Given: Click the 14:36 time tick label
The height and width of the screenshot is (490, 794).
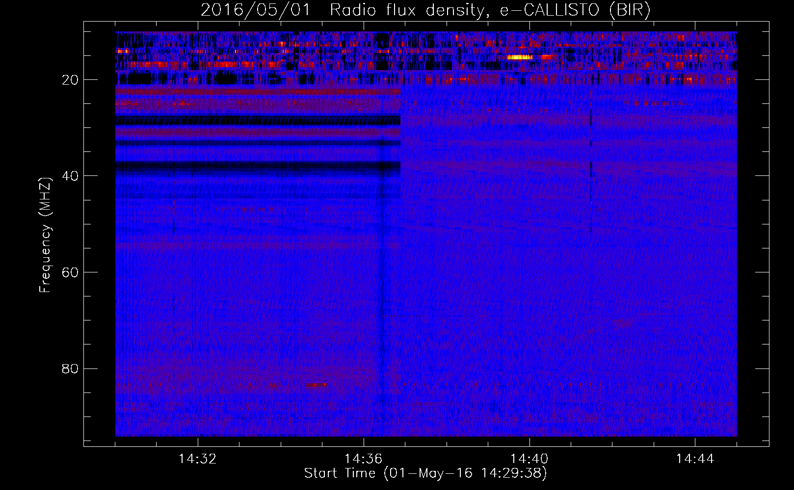Looking at the screenshot, I should click(364, 459).
